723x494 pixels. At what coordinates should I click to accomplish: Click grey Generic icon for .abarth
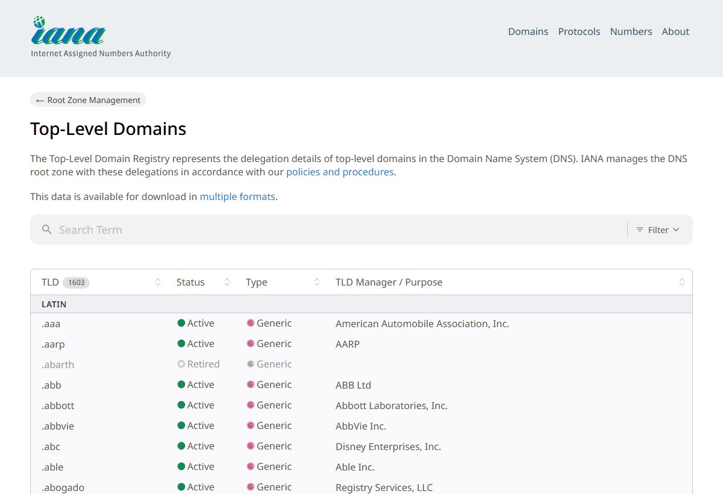click(251, 364)
